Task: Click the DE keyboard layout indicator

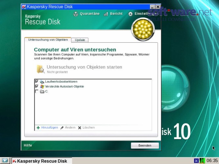Action: (x=196, y=161)
